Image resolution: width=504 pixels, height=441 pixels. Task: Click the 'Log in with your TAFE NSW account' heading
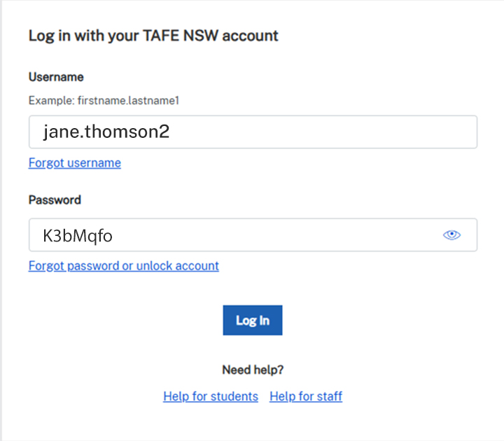tap(153, 36)
